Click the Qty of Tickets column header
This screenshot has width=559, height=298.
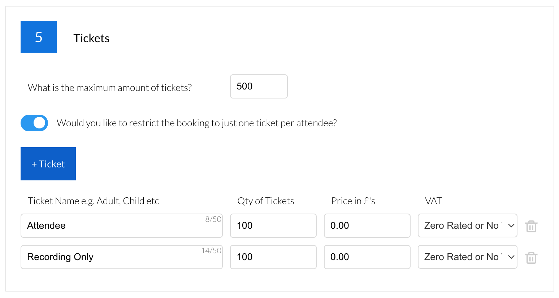pyautogui.click(x=265, y=201)
